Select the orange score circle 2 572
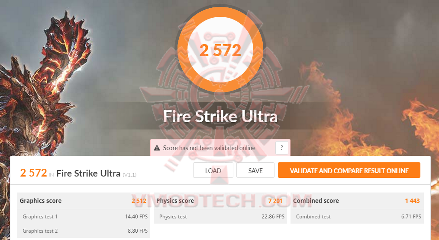The width and height of the screenshot is (439, 240). (220, 50)
